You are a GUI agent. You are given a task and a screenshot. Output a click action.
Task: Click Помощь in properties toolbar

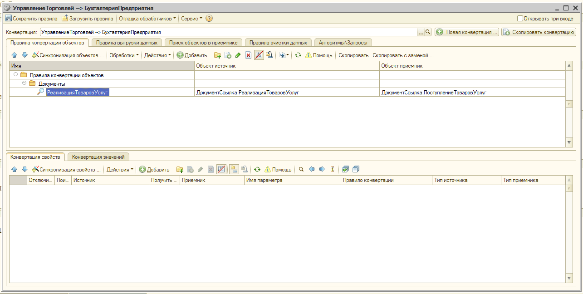click(x=278, y=169)
